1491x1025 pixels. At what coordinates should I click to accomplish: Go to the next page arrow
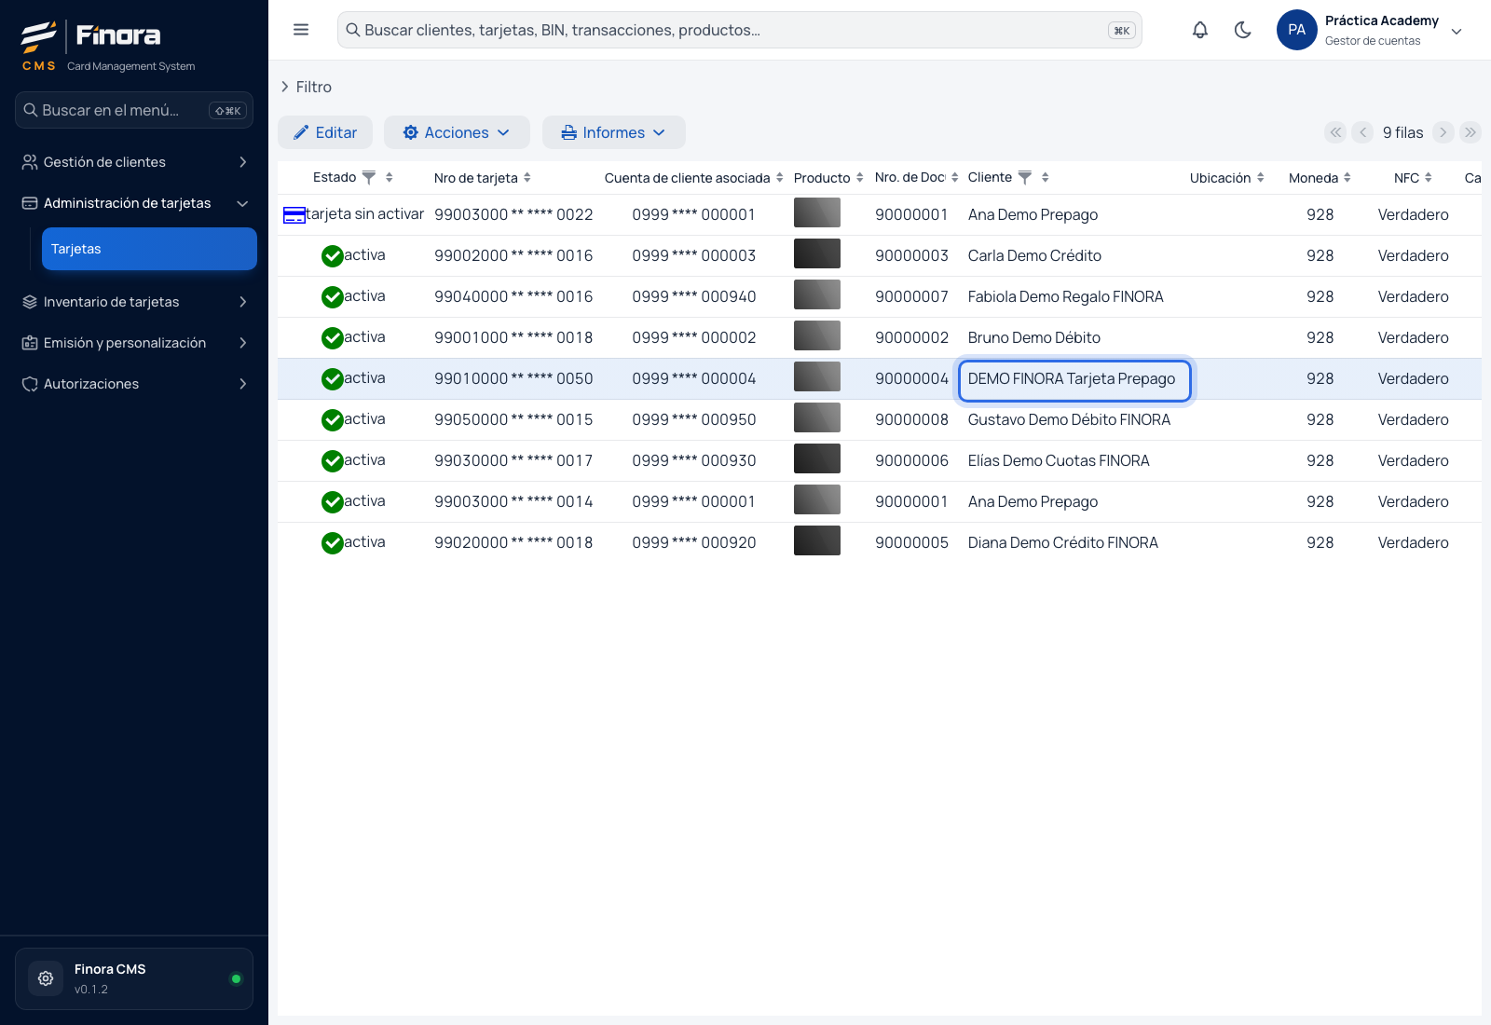1443,132
